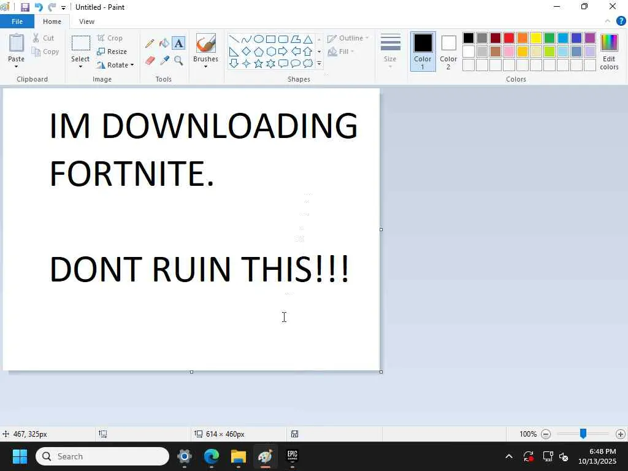The image size is (628, 471).
Task: Choose the Cloud callout shape
Action: [308, 63]
